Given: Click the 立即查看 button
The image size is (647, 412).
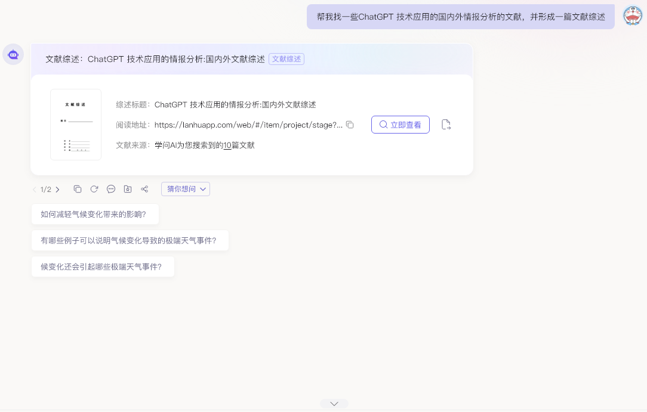Looking at the screenshot, I should (400, 125).
